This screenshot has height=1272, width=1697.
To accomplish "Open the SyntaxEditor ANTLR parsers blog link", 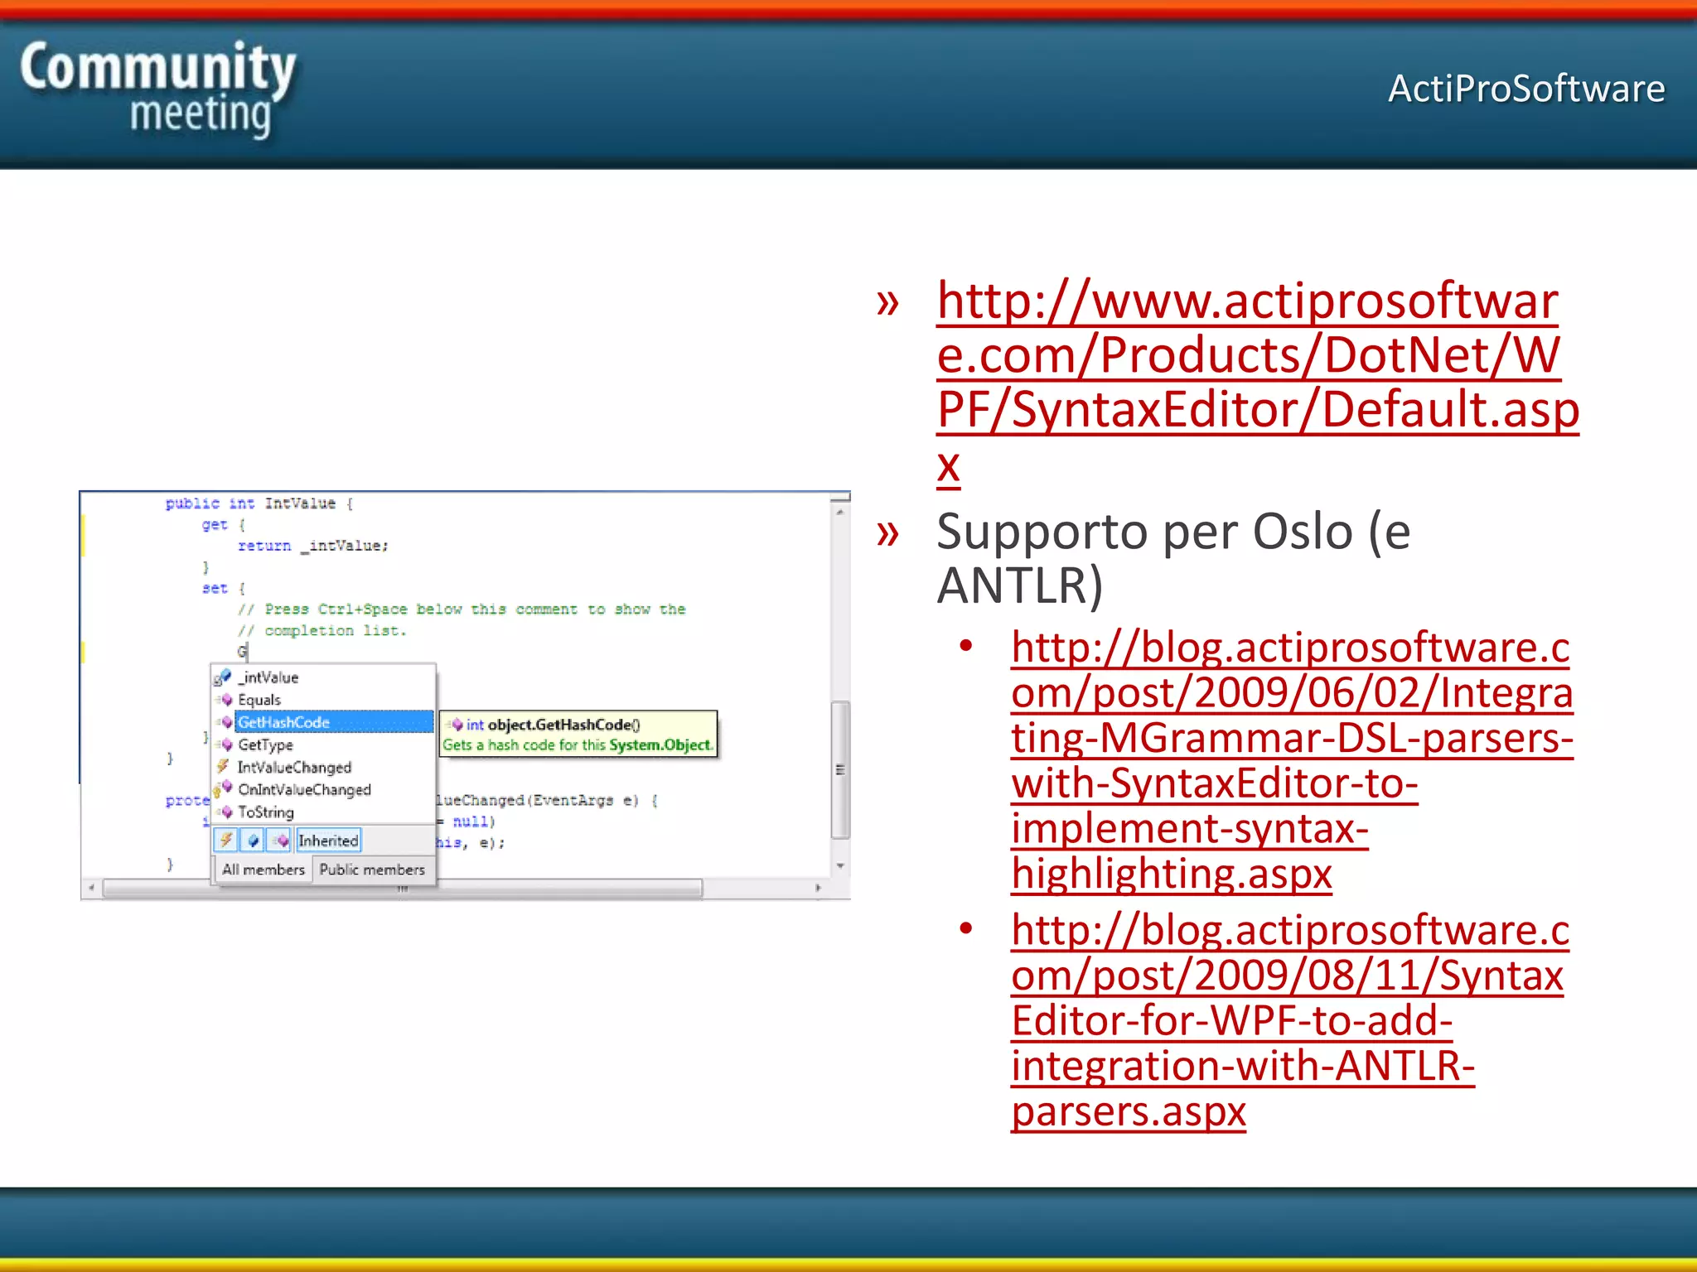I will [1290, 1020].
